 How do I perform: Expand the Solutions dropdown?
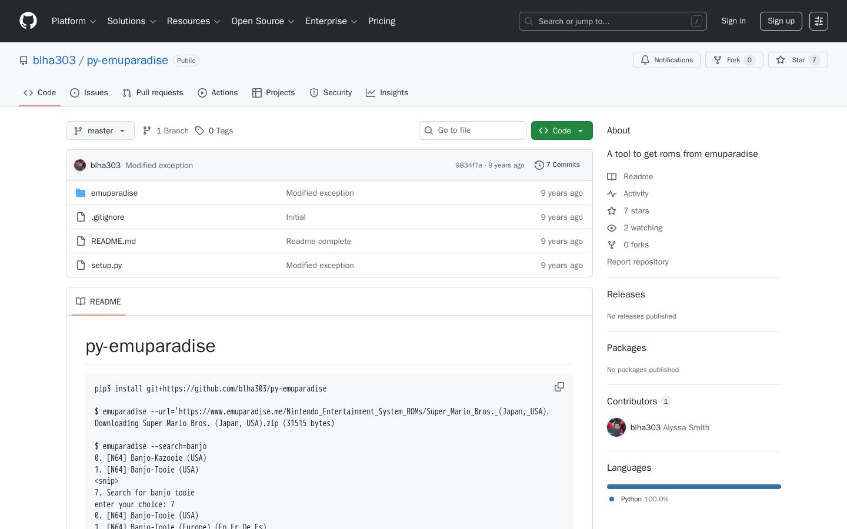pyautogui.click(x=131, y=21)
